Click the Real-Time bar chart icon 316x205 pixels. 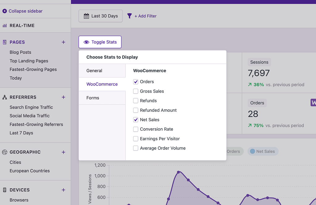click(x=4, y=26)
